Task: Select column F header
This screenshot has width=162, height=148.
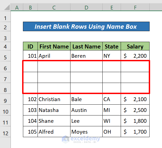Action: 135,8
